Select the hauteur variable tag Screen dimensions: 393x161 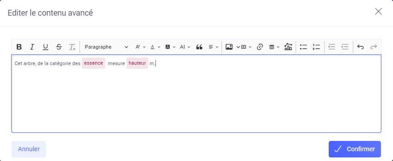pos(137,63)
